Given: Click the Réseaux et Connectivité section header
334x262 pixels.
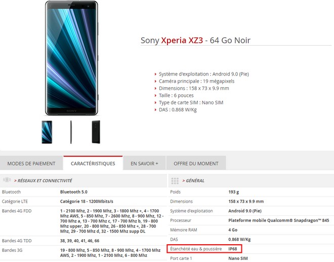Looking at the screenshot, I should [45, 181].
